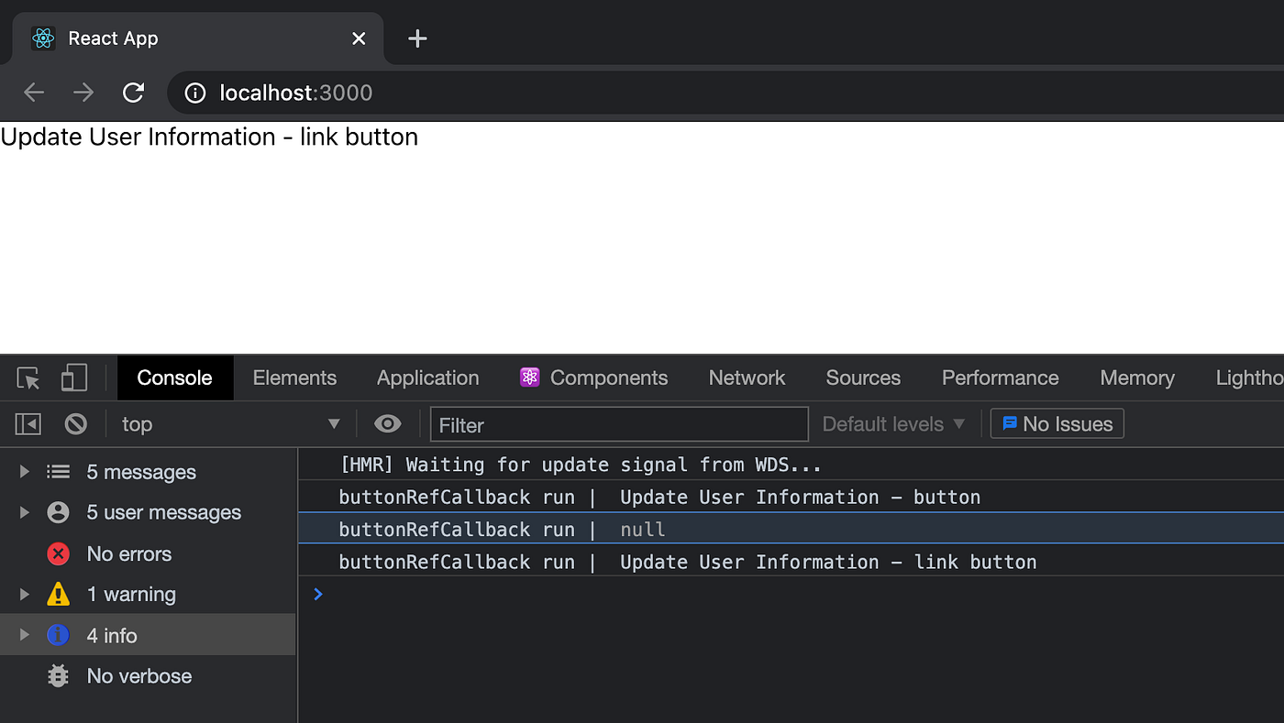Open the Application tab
Image resolution: width=1284 pixels, height=723 pixels.
[427, 378]
